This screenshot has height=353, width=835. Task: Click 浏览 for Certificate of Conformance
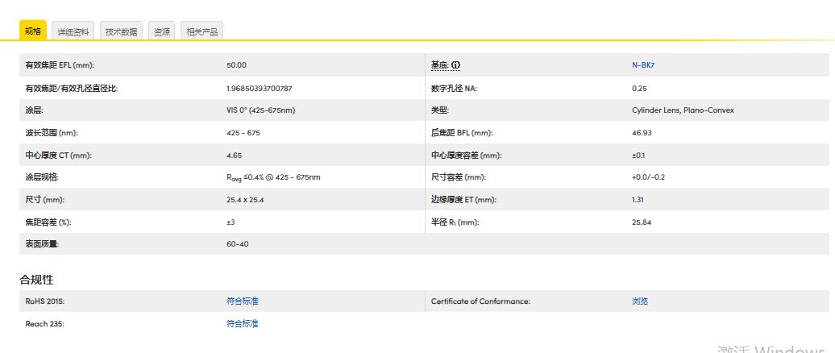(639, 301)
